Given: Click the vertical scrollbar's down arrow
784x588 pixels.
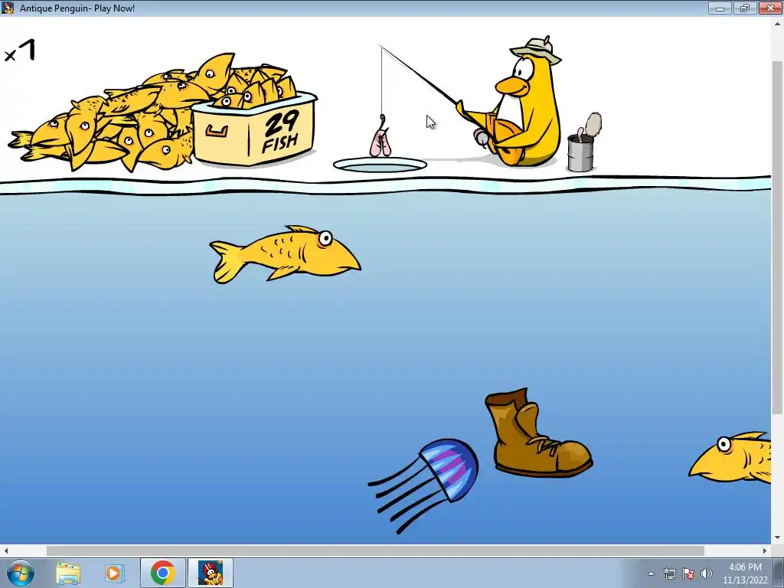Looking at the screenshot, I should 778,538.
